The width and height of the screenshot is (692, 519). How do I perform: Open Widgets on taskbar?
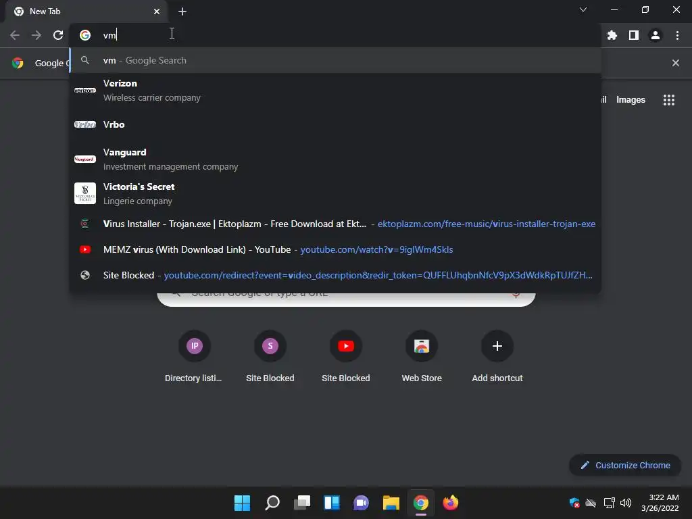click(332, 503)
